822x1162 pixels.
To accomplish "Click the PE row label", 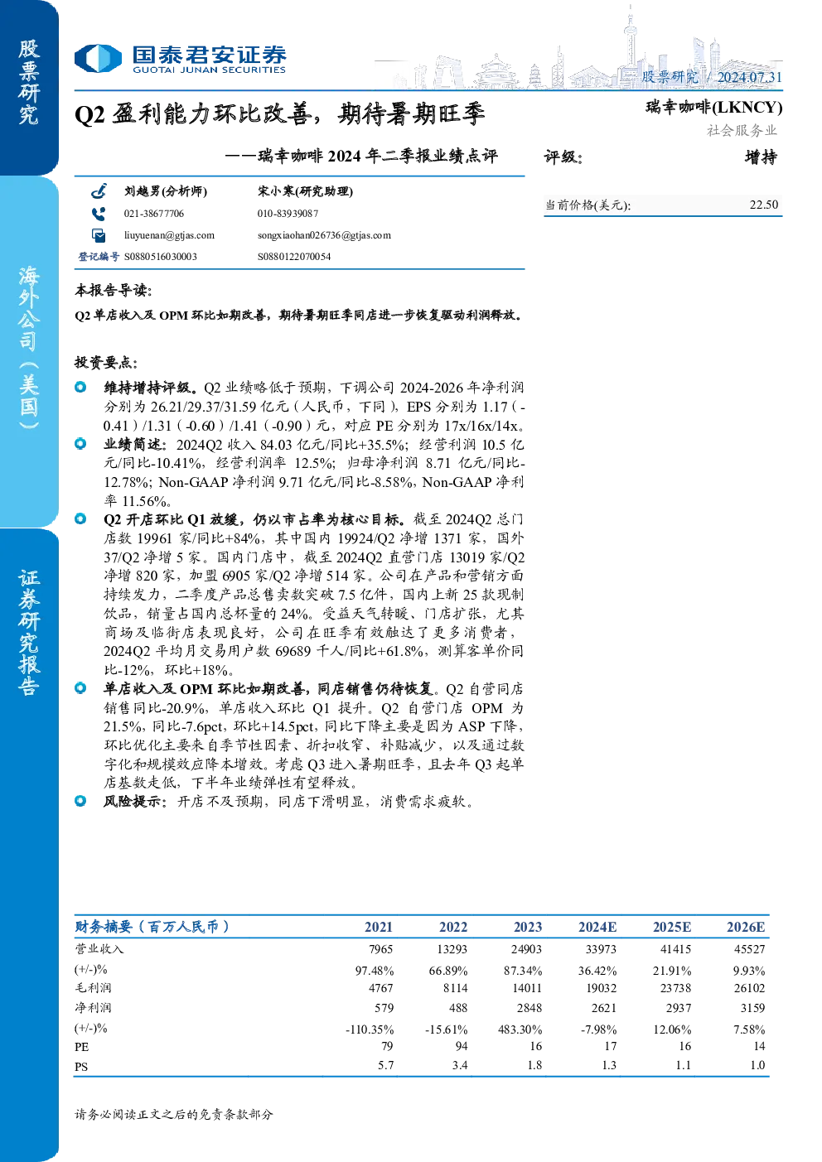I will [x=81, y=1047].
